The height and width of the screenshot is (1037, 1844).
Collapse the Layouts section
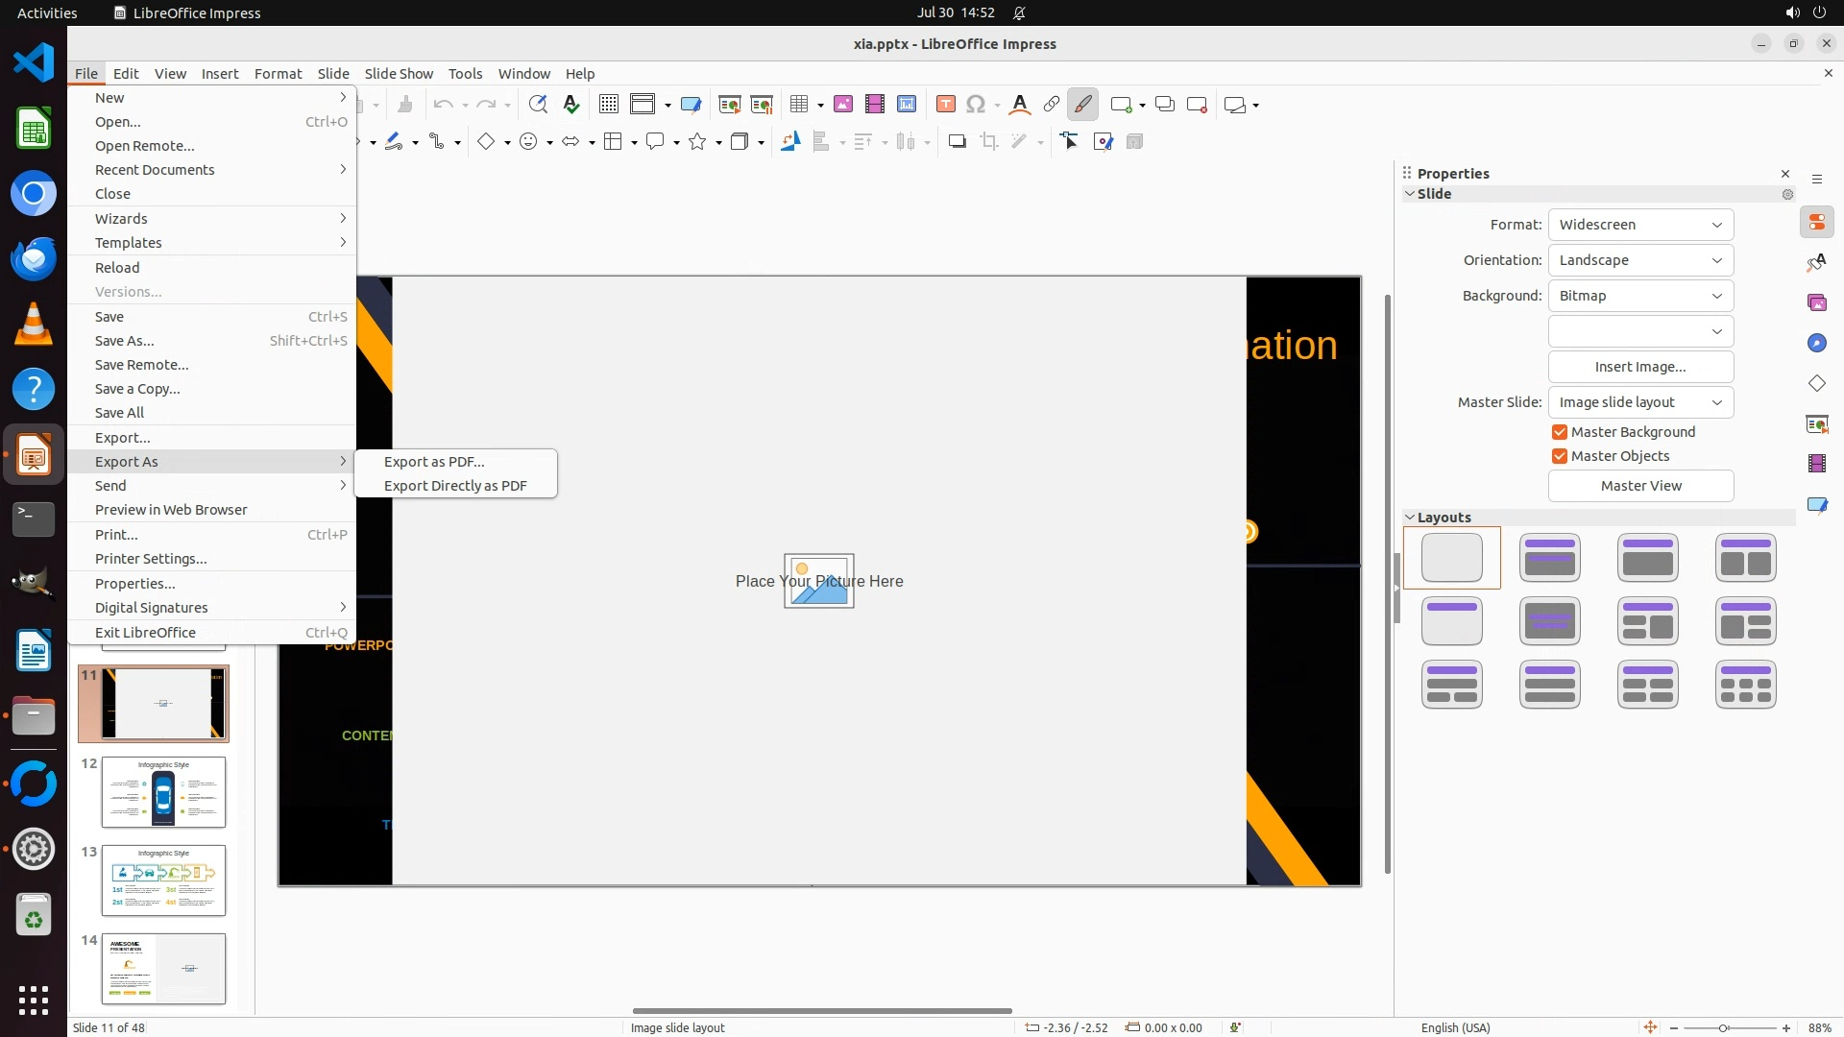(1410, 518)
